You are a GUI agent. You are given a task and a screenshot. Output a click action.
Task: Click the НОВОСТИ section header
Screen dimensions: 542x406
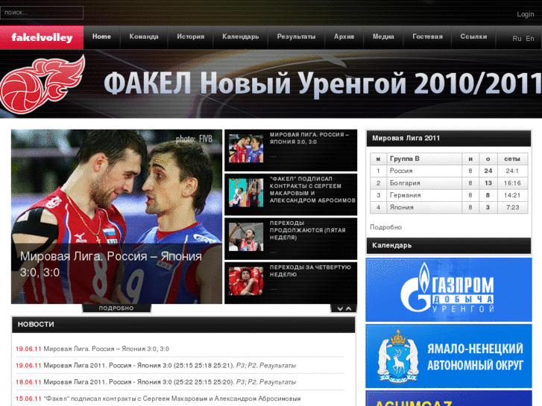pyautogui.click(x=183, y=325)
